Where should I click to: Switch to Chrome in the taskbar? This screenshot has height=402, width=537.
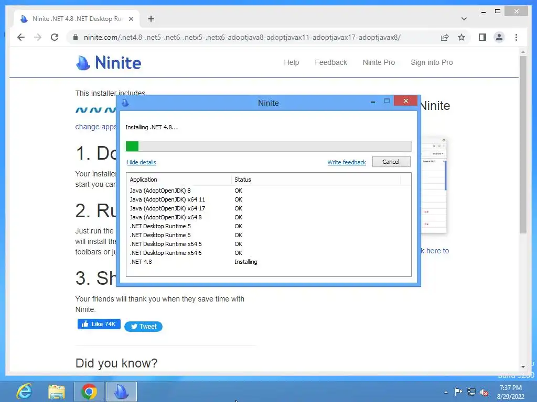click(x=89, y=392)
